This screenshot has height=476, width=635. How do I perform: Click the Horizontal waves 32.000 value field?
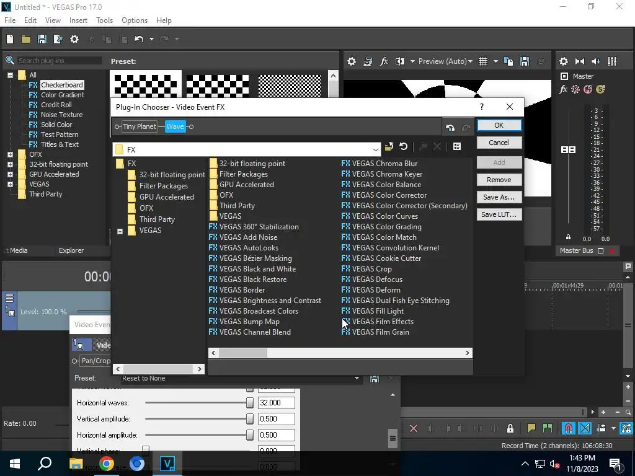(x=276, y=403)
